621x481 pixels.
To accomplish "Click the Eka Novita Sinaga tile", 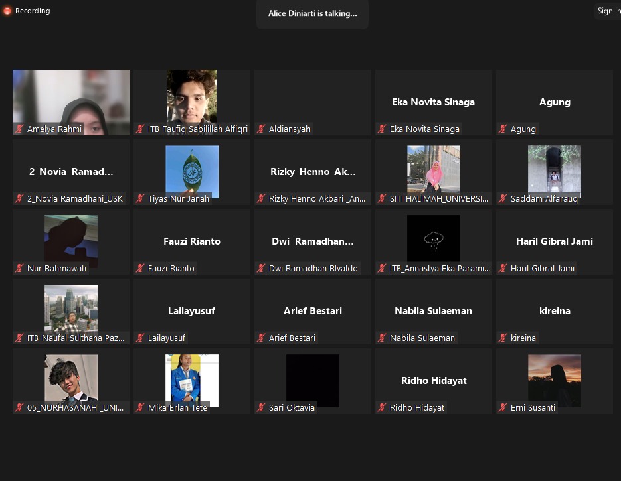I will (x=434, y=102).
